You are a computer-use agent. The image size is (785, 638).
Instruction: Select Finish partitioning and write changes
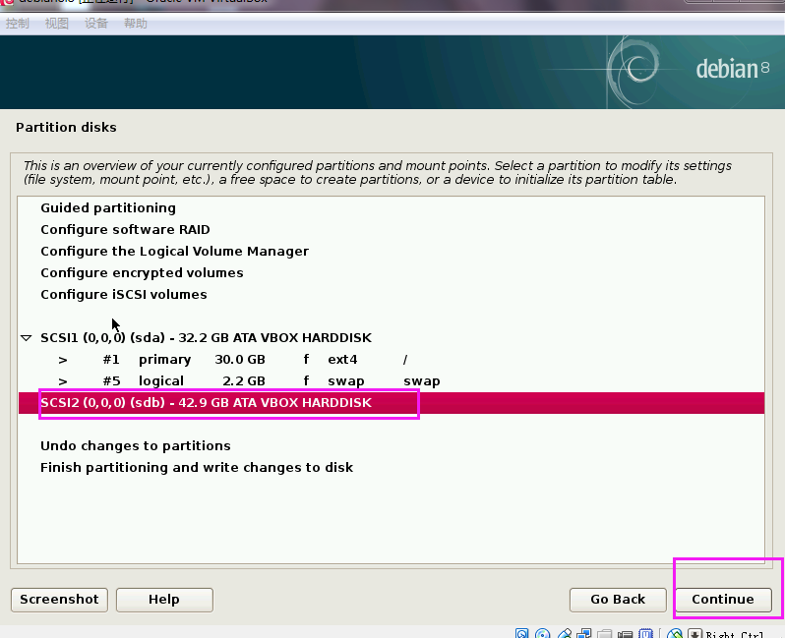pyautogui.click(x=197, y=468)
